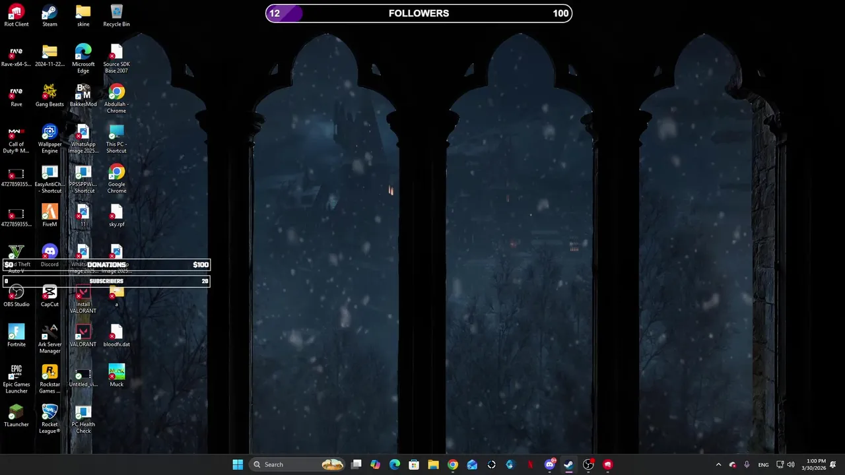Image resolution: width=845 pixels, height=475 pixels.
Task: Select the Rave desktop shortcut
Action: click(x=17, y=96)
